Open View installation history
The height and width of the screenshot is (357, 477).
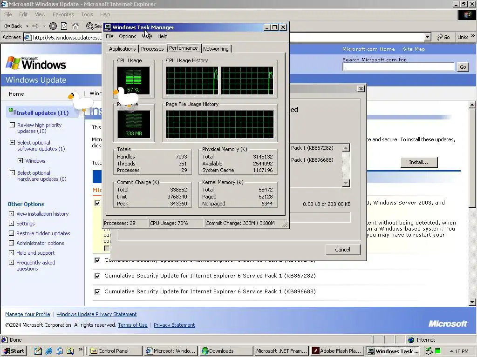42,214
